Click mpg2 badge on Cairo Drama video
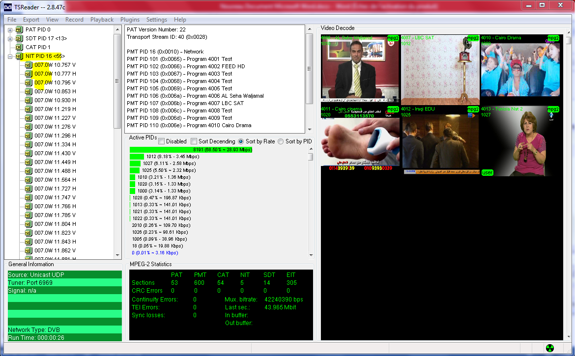This screenshot has height=356, width=575. coord(553,38)
